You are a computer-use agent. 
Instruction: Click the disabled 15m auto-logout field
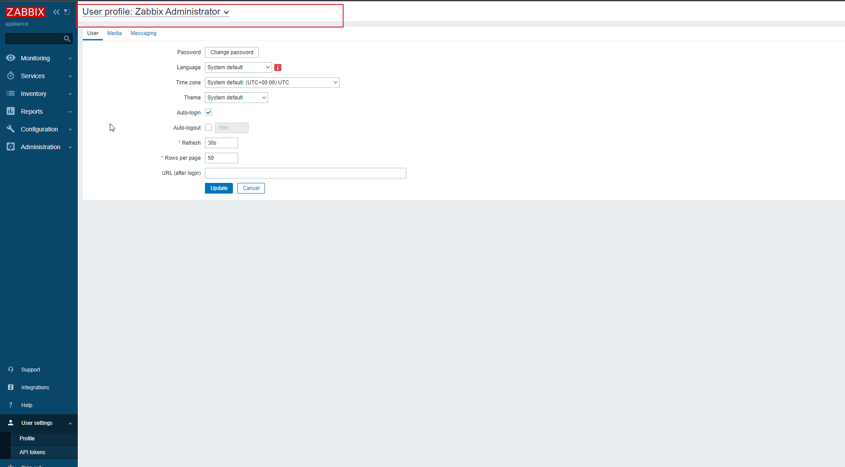coord(232,128)
